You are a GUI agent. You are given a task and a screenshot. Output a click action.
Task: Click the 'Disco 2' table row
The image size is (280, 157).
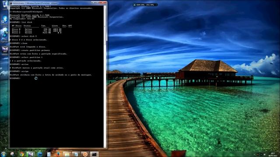(x=37, y=33)
